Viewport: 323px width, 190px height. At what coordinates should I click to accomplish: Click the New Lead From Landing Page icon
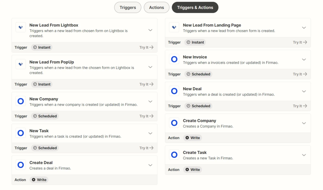(x=174, y=27)
